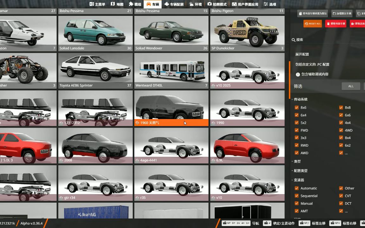Select the red 6.9L car card
The image size is (365, 228).
click(247, 146)
